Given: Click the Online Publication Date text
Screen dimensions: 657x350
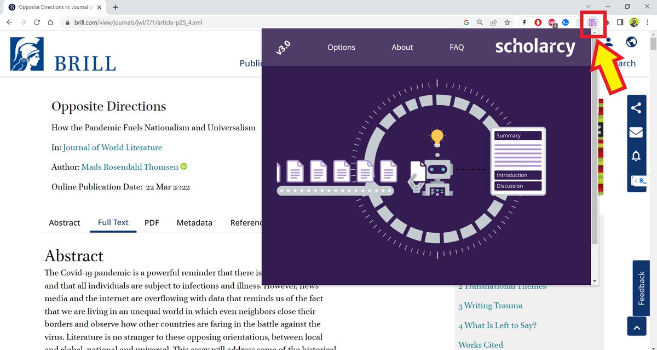Looking at the screenshot, I should click(x=120, y=187).
